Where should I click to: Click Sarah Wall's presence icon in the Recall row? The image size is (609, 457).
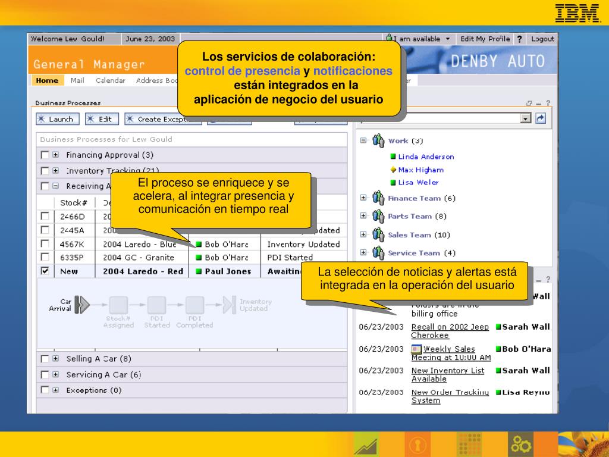498,327
